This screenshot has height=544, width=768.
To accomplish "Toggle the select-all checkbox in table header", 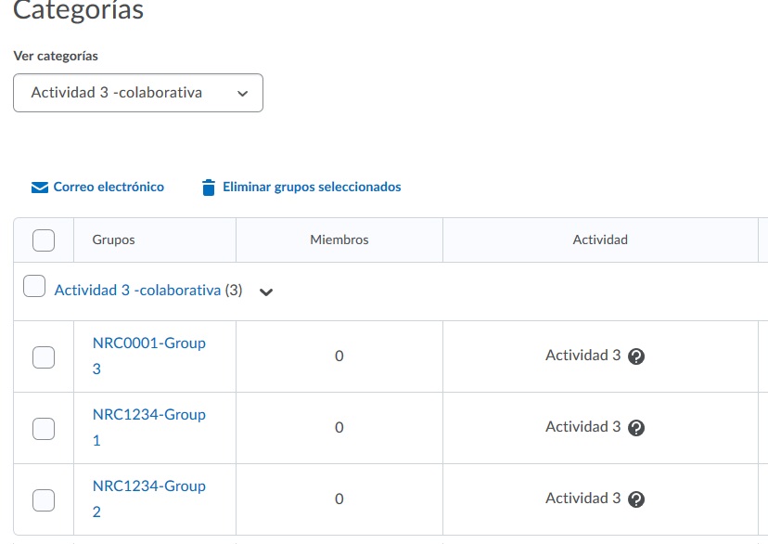I will 44,240.
